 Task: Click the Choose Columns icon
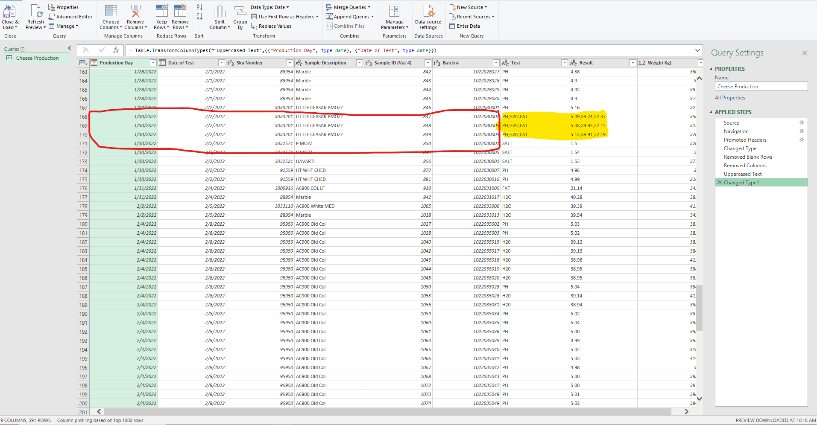[x=111, y=11]
